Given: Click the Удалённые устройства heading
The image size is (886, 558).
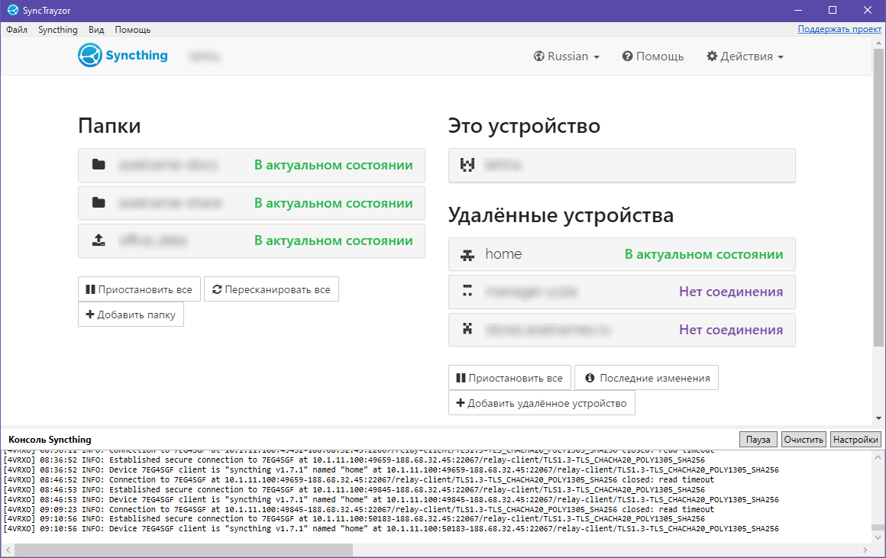Looking at the screenshot, I should click(x=561, y=215).
